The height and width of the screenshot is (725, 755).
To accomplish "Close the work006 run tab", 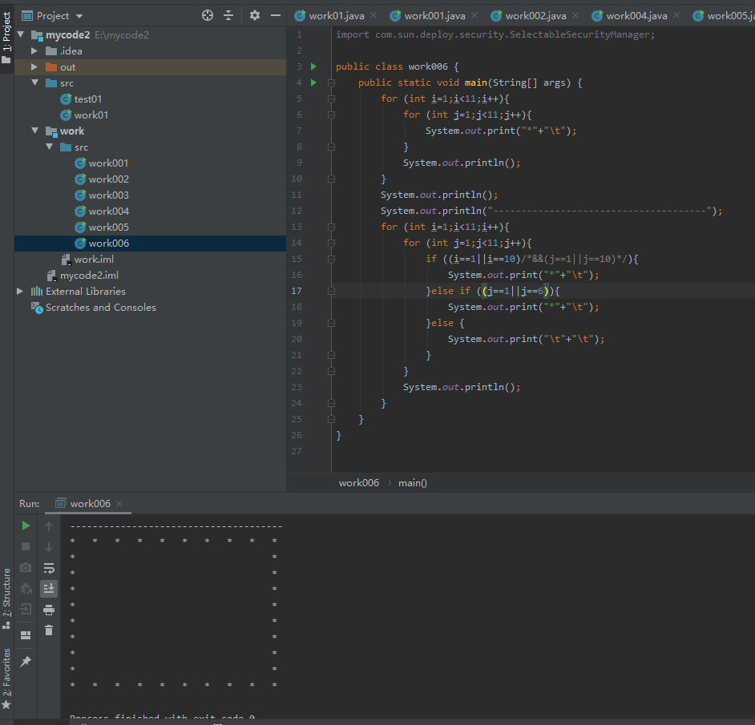I will pos(119,504).
